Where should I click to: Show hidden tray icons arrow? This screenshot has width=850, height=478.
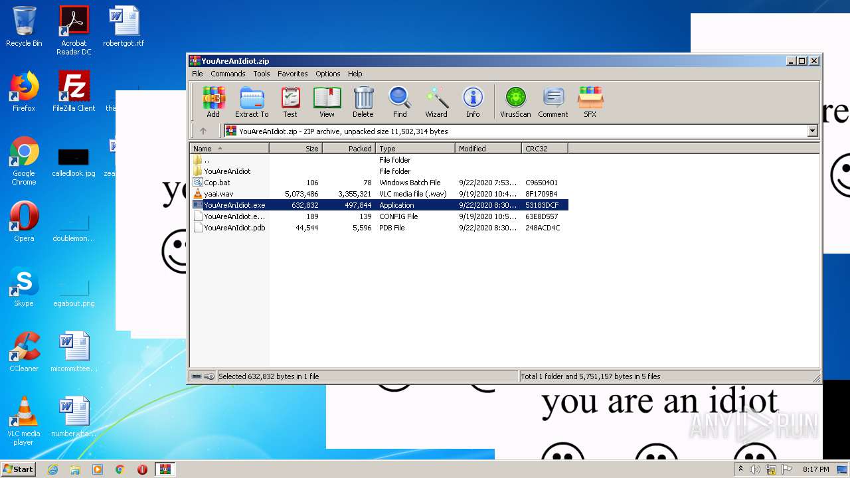740,469
